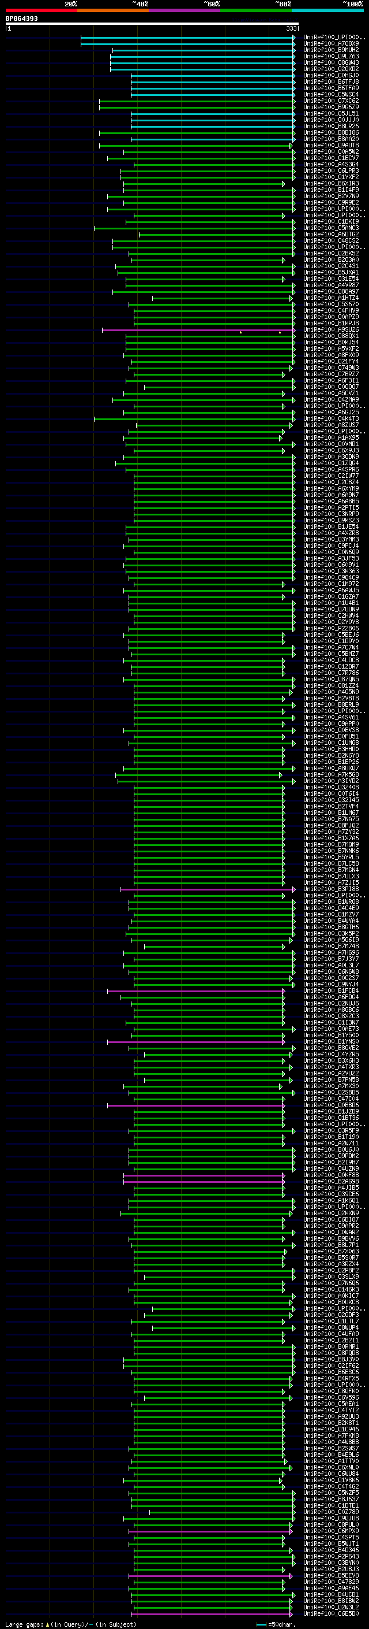This screenshot has height=1629, width=369.
Task: Open hit UniRef100_Q6LPR3
Action: tap(331, 170)
